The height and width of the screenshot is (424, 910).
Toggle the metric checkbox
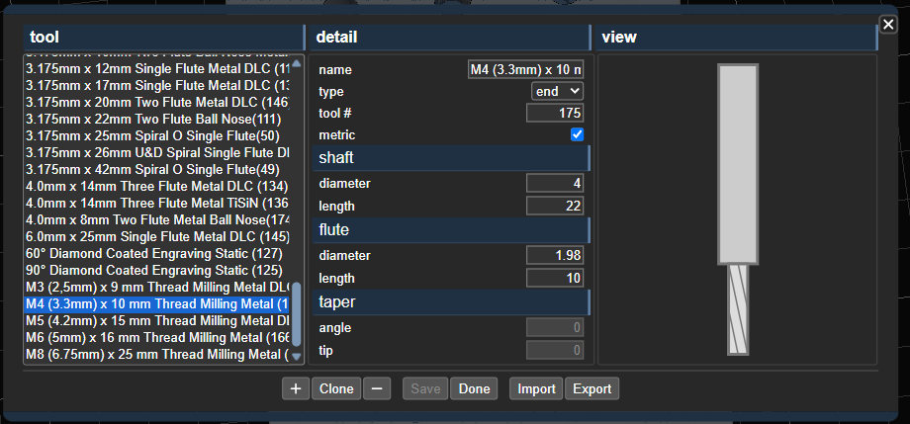click(578, 134)
